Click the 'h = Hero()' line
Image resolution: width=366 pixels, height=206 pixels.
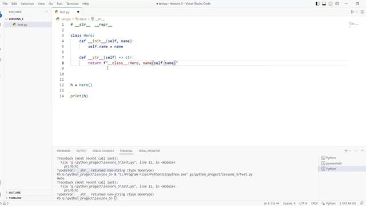pos(81,85)
